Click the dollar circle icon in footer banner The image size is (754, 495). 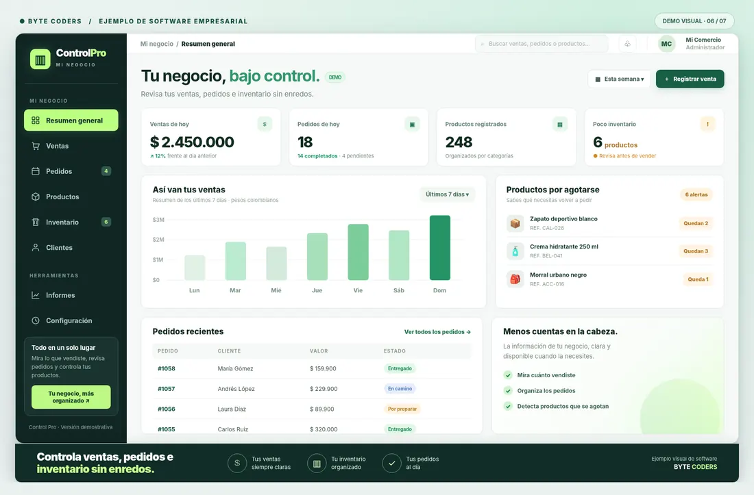click(x=237, y=464)
